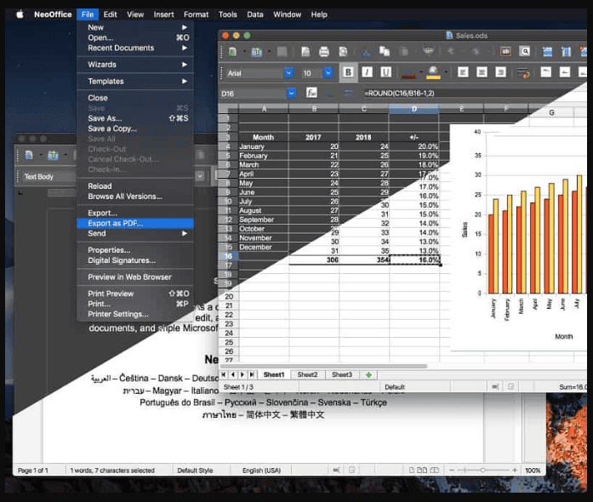Toggle Underline formatting button
This screenshot has height=502, width=593.
[385, 71]
